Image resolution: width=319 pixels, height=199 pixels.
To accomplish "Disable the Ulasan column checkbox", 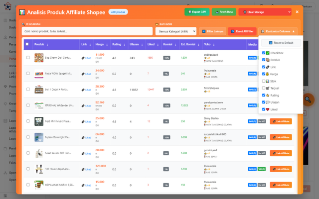I will tap(264, 102).
